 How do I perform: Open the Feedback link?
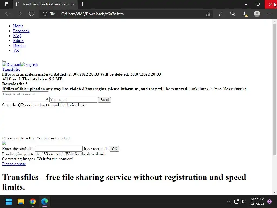point(21,31)
